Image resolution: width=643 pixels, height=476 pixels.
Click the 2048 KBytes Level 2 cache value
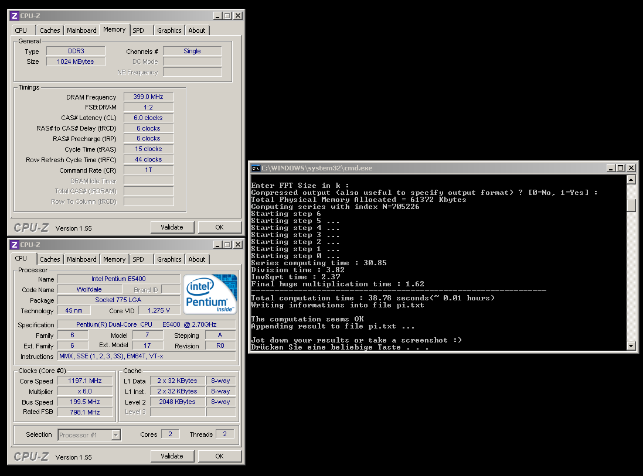click(178, 402)
